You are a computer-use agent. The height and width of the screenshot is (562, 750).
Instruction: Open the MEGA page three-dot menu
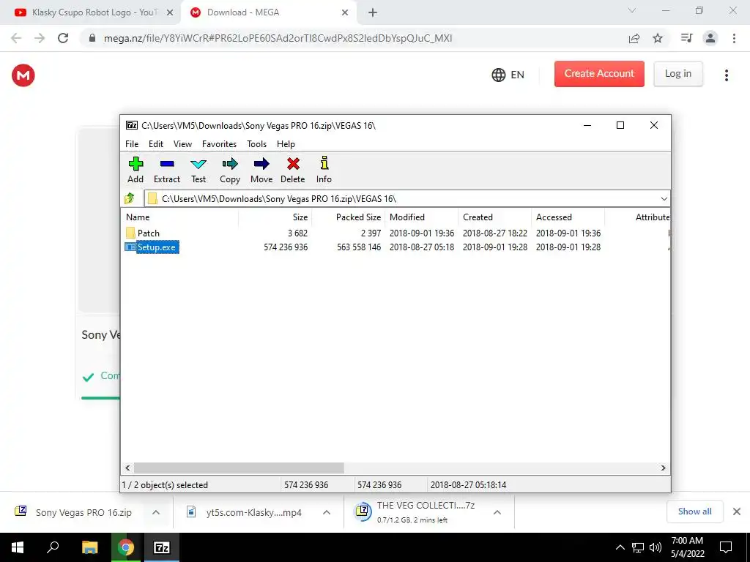point(726,75)
